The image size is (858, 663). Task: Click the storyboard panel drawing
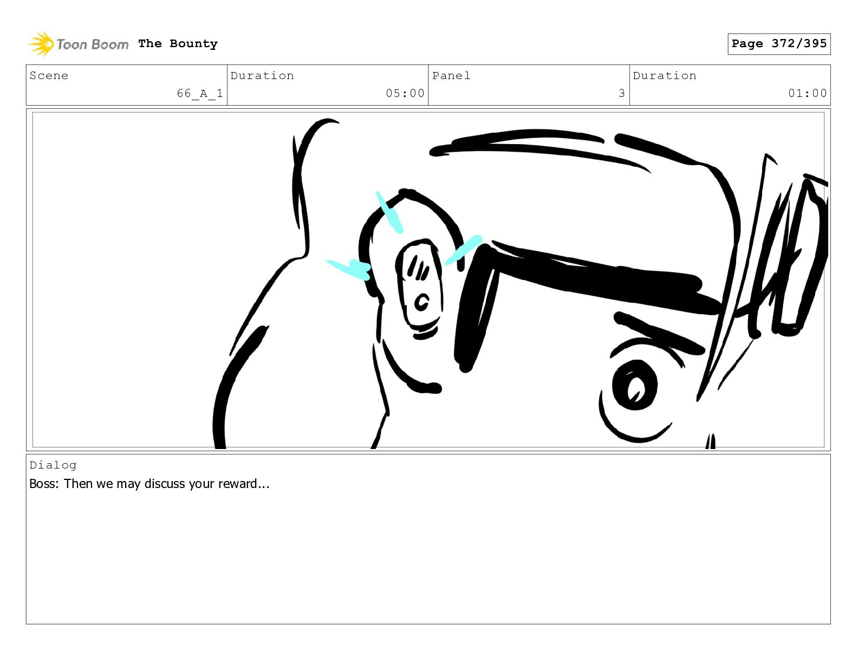428,280
